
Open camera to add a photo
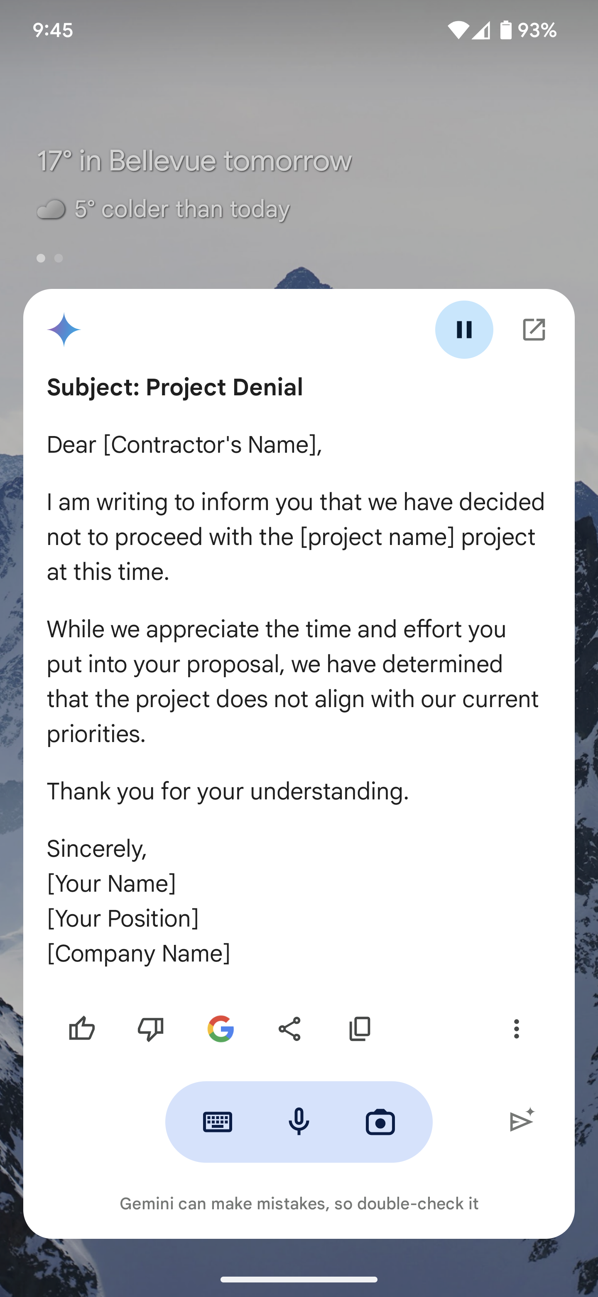380,1122
